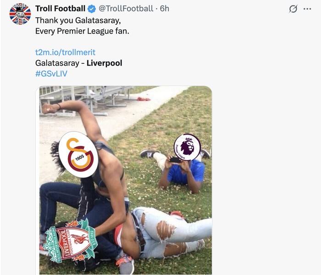This screenshot has height=275, width=321.
Task: Open the t2m.io/trollmerit link
Action: (x=65, y=52)
